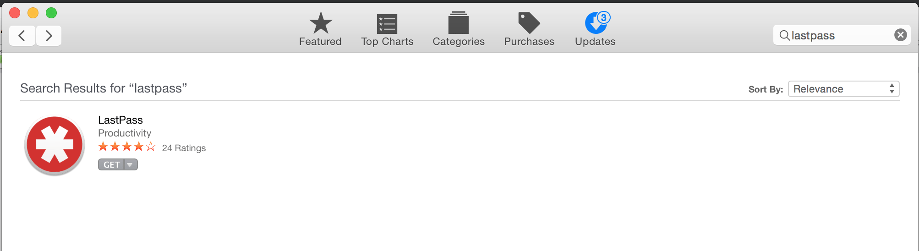Clear the lastpass search text
The height and width of the screenshot is (251, 919).
pyautogui.click(x=900, y=35)
